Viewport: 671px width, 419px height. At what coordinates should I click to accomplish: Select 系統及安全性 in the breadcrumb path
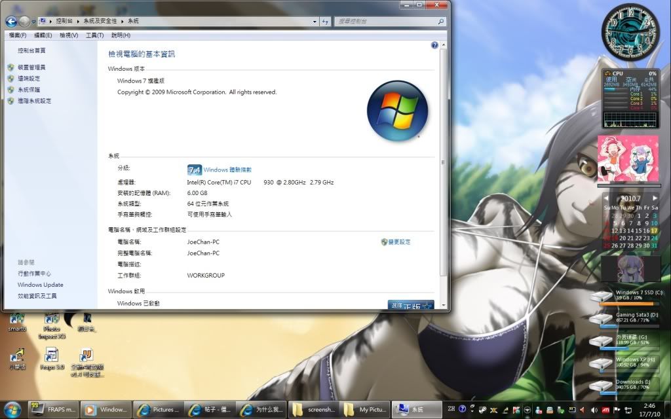pos(100,21)
